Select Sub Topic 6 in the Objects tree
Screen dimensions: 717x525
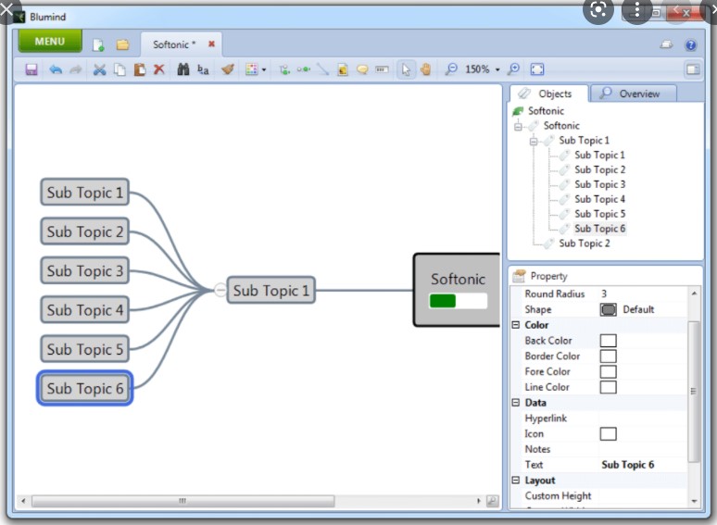coord(599,229)
